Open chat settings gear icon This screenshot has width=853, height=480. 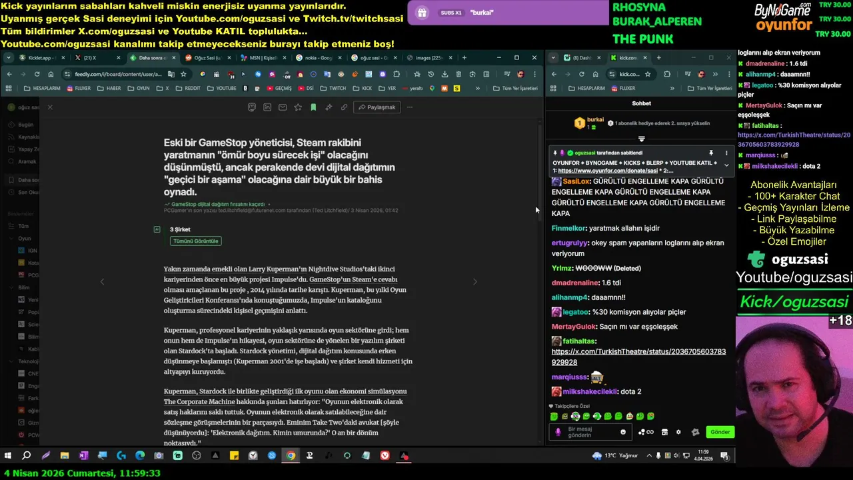tap(678, 432)
